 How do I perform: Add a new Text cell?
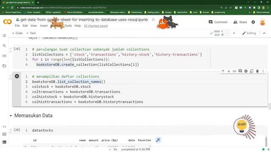31,33
